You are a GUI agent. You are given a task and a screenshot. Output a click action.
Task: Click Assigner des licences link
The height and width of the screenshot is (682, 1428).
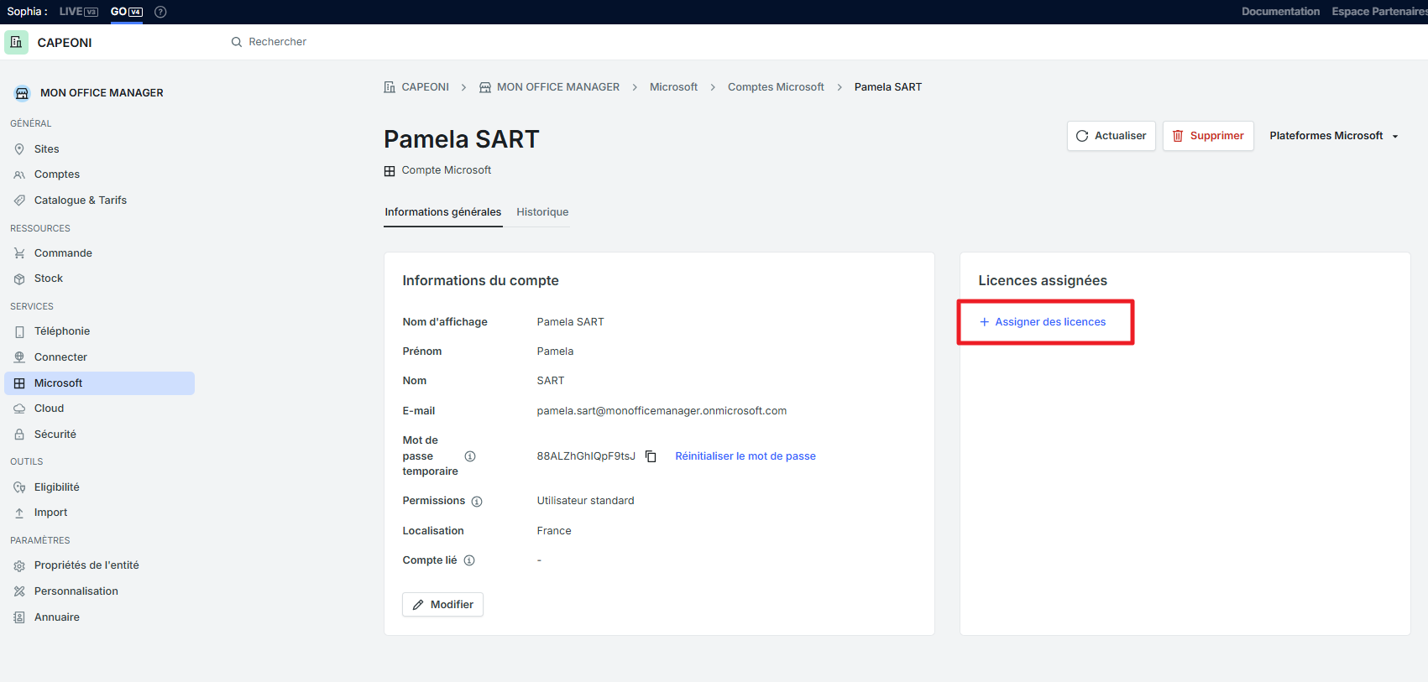coord(1043,322)
